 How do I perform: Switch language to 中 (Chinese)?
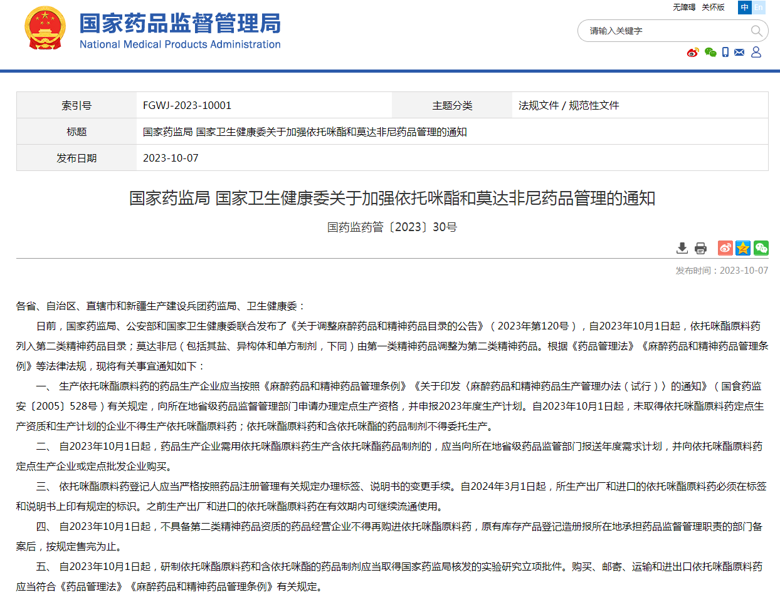point(744,8)
